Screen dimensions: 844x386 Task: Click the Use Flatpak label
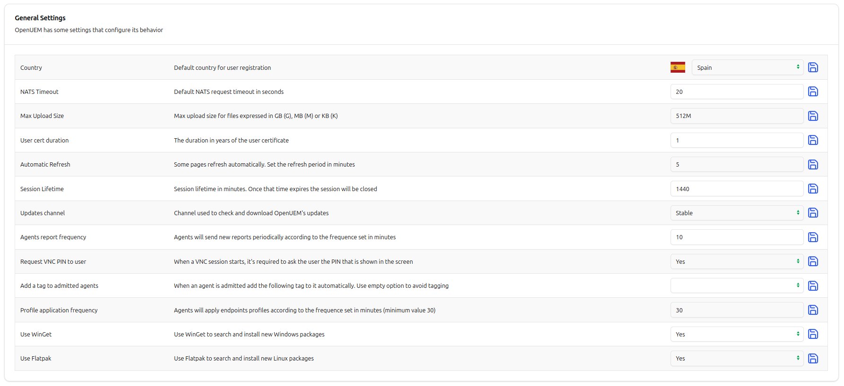point(36,359)
